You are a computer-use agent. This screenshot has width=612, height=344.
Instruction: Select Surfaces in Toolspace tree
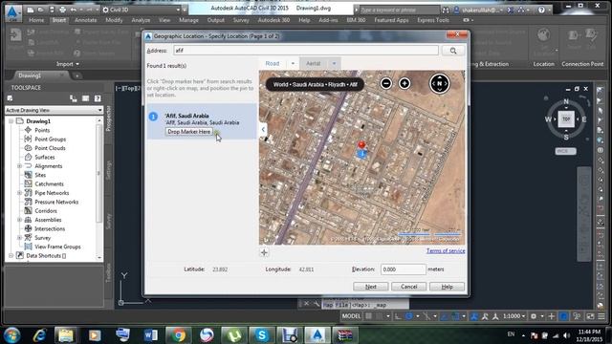45,157
